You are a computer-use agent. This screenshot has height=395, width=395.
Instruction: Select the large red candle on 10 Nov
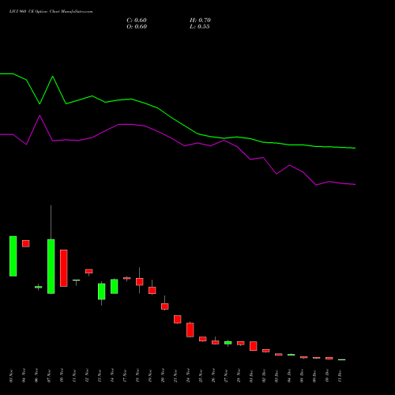pos(64,268)
